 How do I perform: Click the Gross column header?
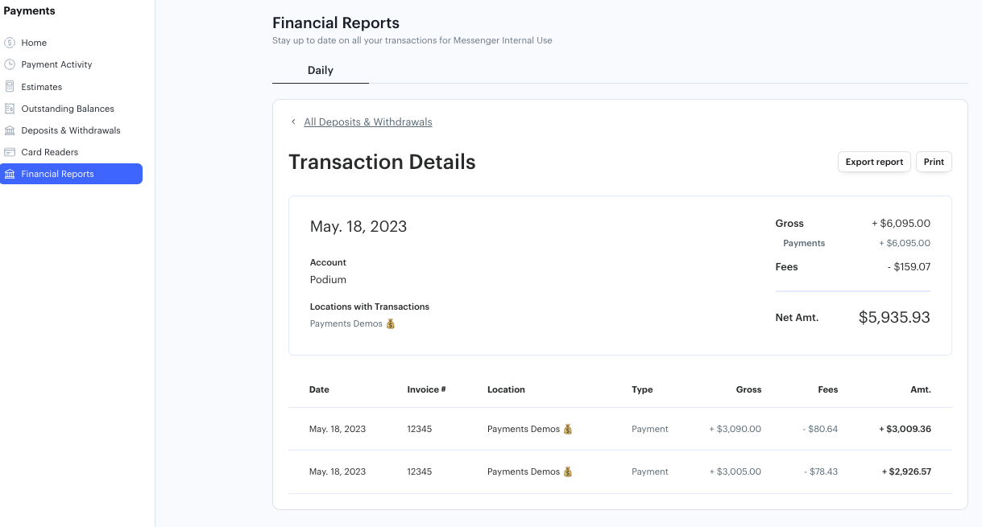tap(748, 389)
